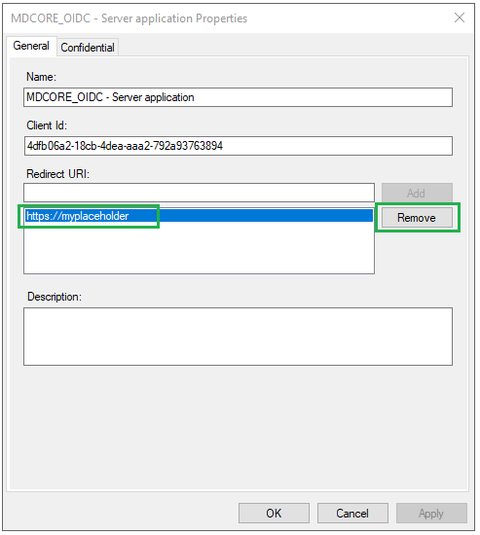Viewport: 480px width, 535px height.
Task: Close the Server application Properties window
Action: [460, 18]
